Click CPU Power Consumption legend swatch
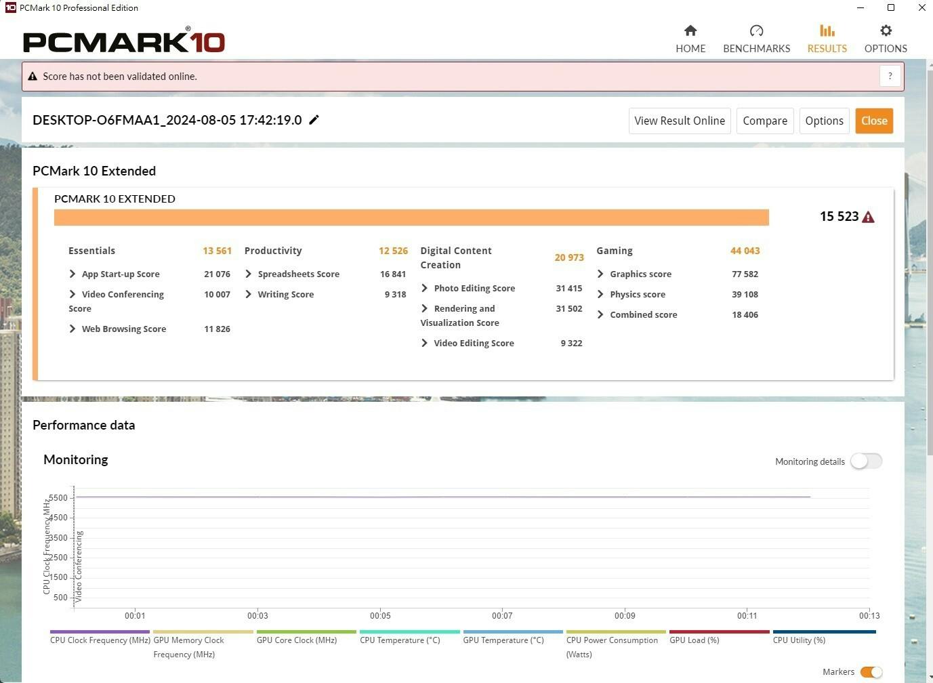This screenshot has width=933, height=683. tap(616, 632)
